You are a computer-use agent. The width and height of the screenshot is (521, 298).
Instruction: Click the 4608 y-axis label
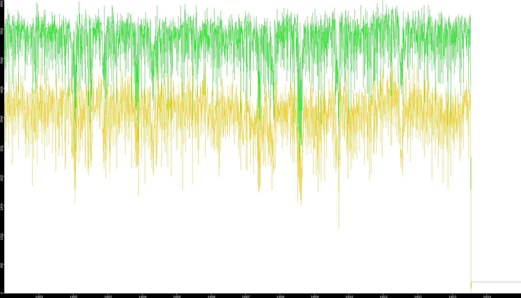[x=2, y=89]
